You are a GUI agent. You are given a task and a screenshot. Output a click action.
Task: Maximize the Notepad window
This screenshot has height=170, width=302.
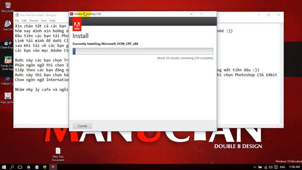coord(268,15)
